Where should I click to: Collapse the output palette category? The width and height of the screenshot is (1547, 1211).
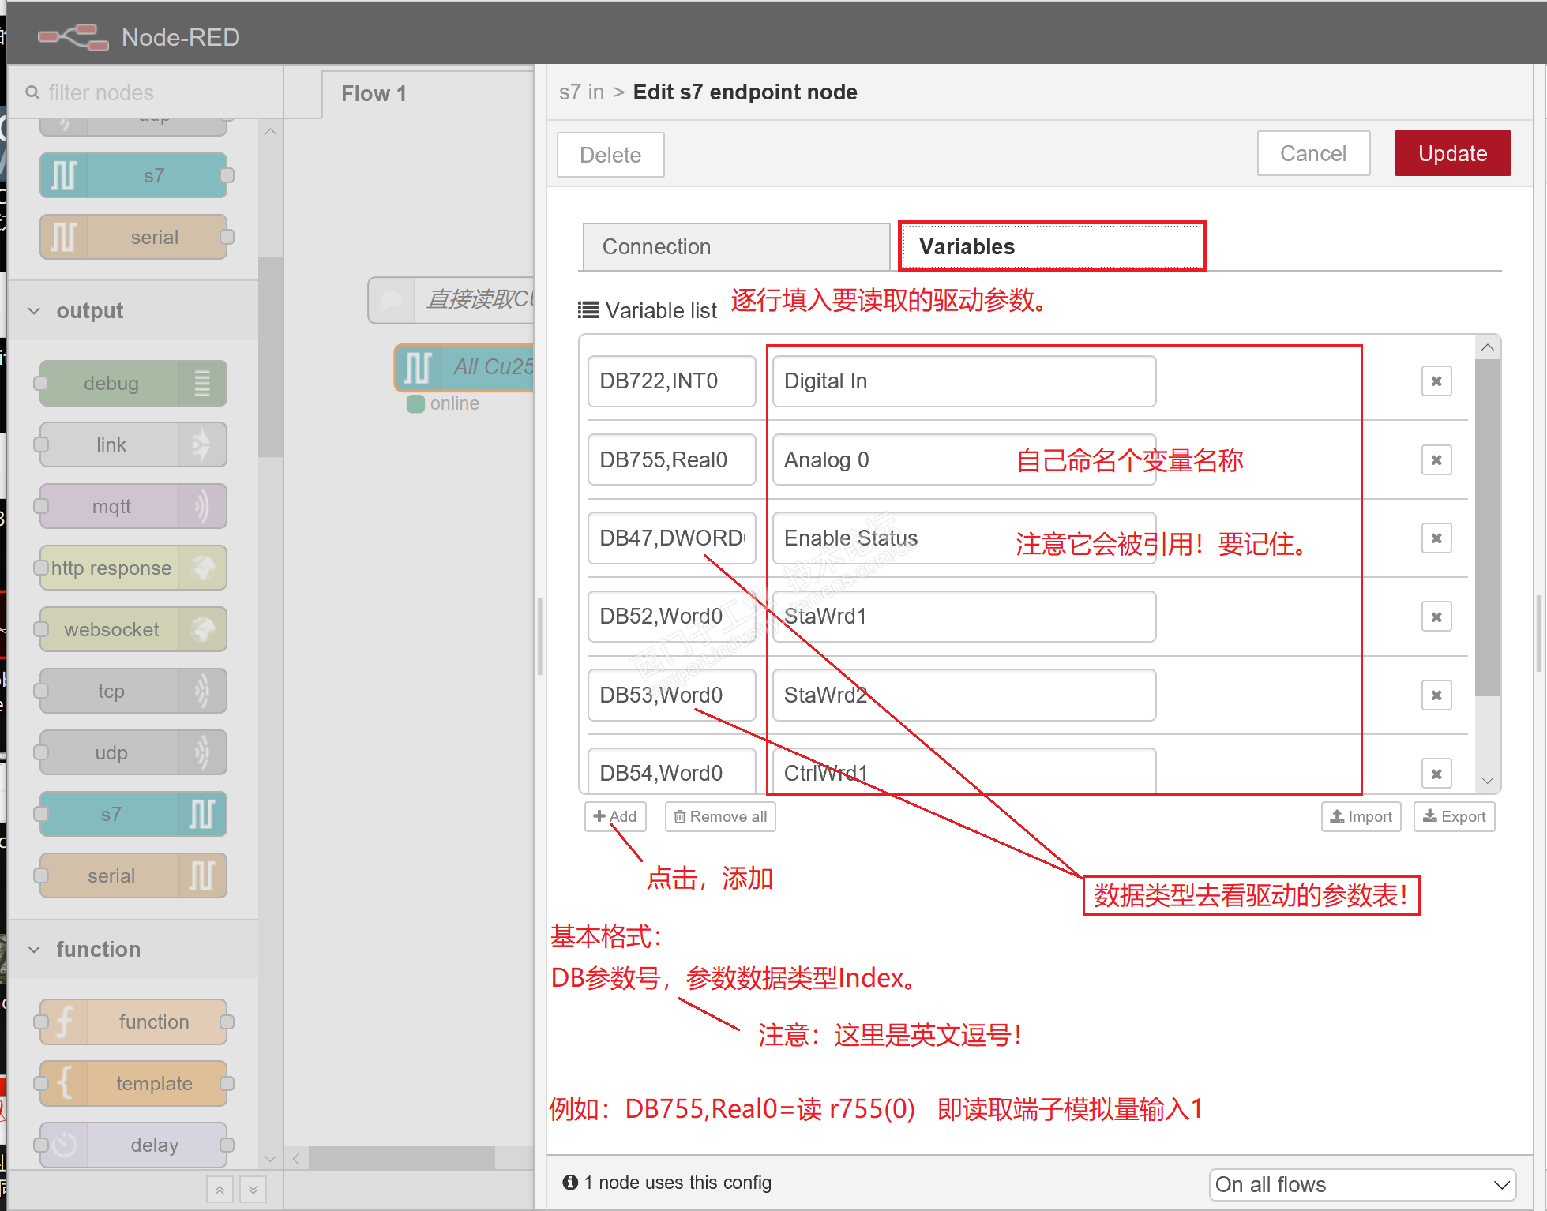(34, 311)
